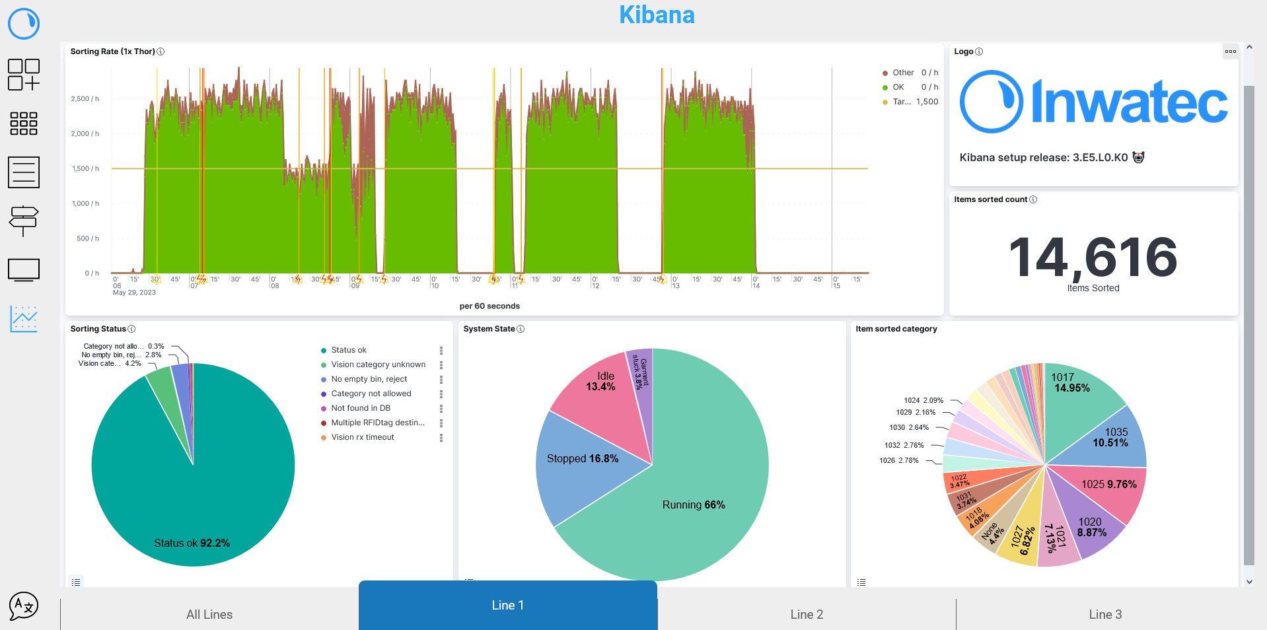Screen dimensions: 1267x630
Task: Select the Stopped 16.8% pie slice
Action: 583,458
